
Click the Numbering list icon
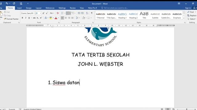tap(68, 13)
